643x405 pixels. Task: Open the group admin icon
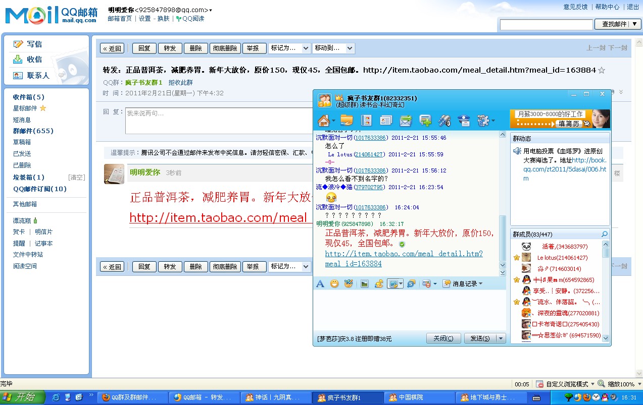[463, 120]
